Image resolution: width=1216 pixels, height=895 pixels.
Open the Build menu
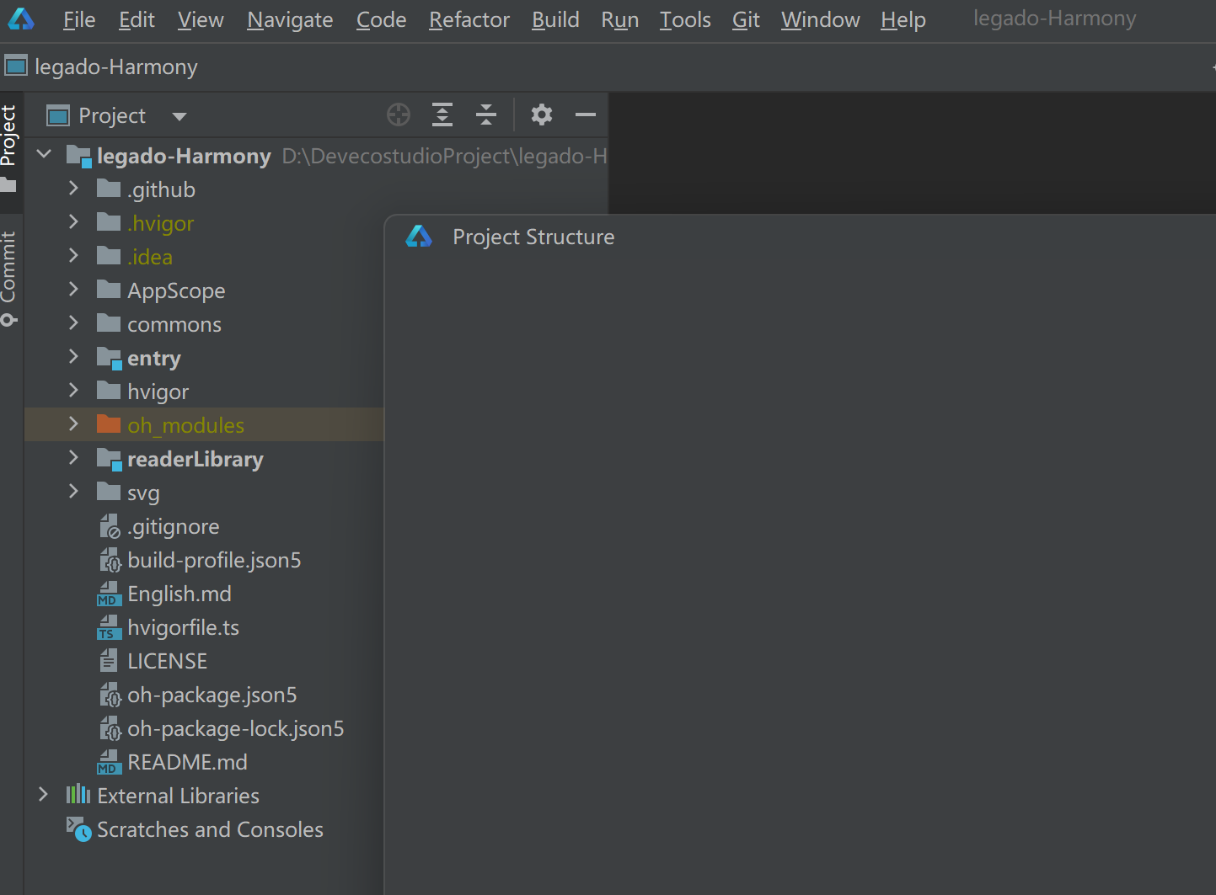[555, 19]
